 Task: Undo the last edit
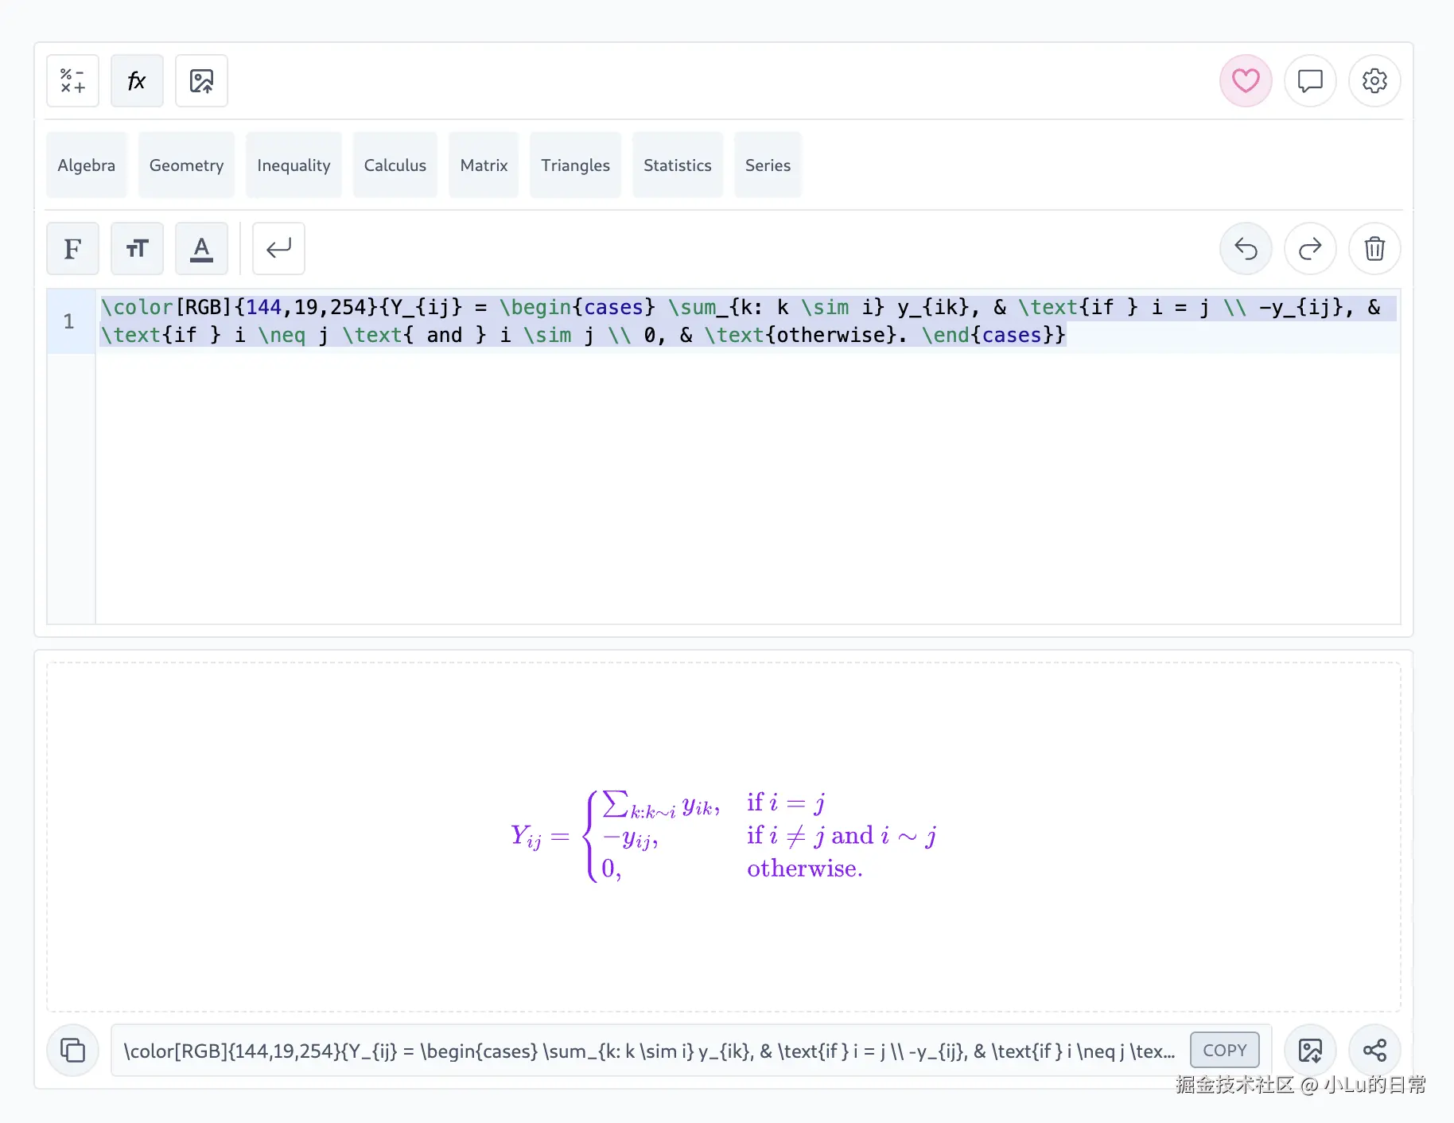tap(1245, 249)
